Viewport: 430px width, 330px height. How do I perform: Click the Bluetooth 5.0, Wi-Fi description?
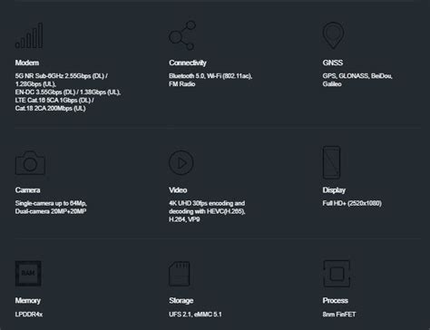click(x=210, y=80)
